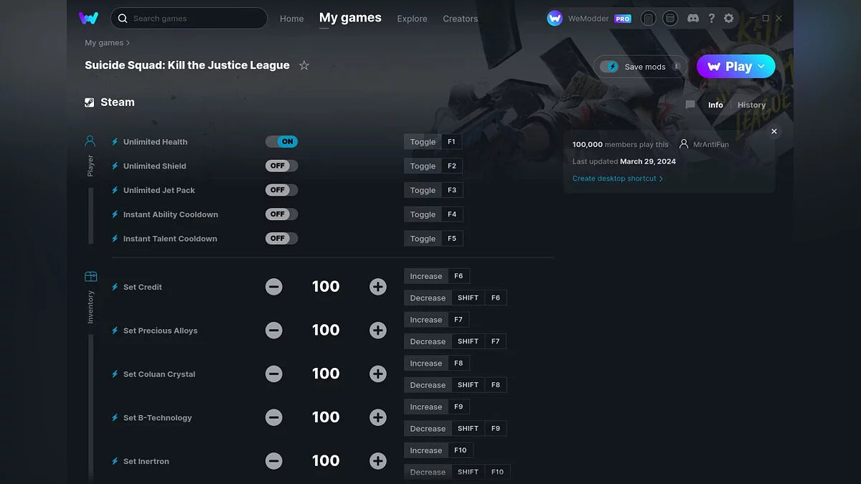Open the comments chat icon
This screenshot has width=861, height=484.
(x=690, y=105)
